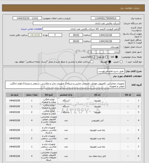Image resolution: width=149 pixels, height=163 pixels.
Task: Click the واحد شمارش column header
Action: pyautogui.click(x=66, y=95)
